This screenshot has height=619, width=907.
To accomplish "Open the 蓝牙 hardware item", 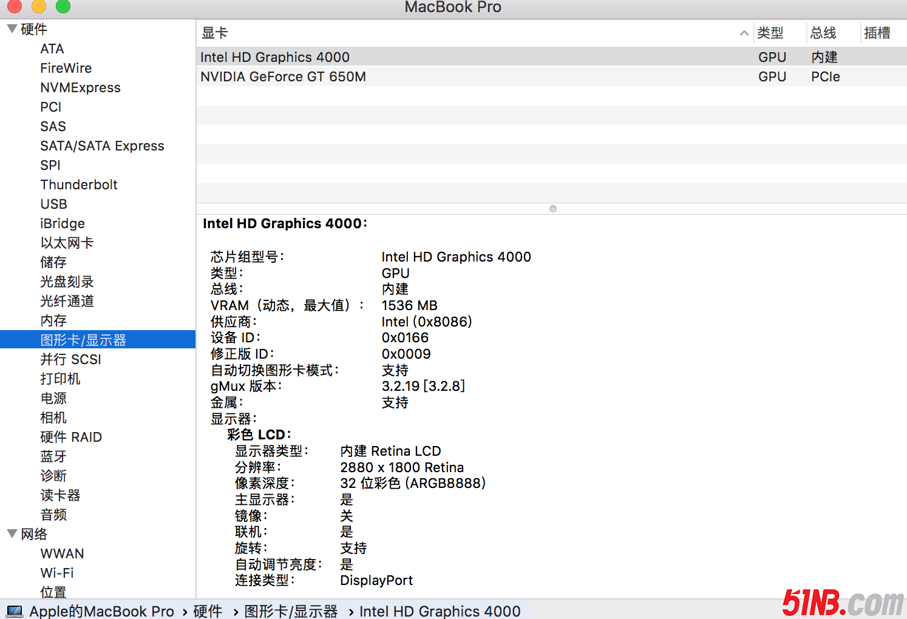I will (53, 456).
